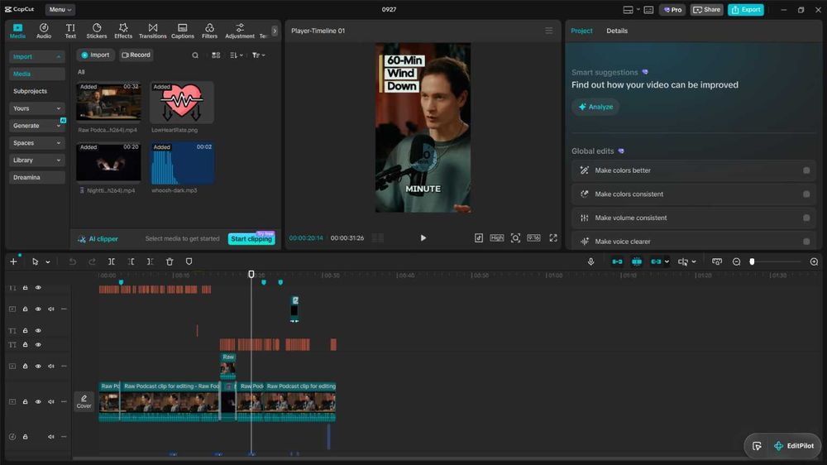Switch media grid view layout

point(216,55)
